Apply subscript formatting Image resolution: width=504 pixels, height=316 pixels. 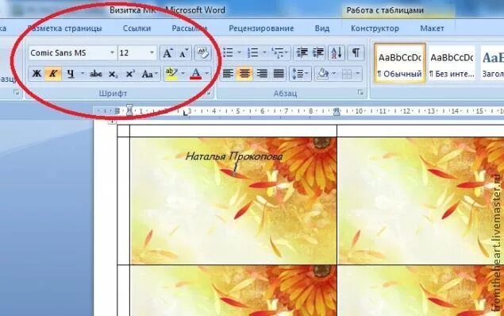(113, 74)
